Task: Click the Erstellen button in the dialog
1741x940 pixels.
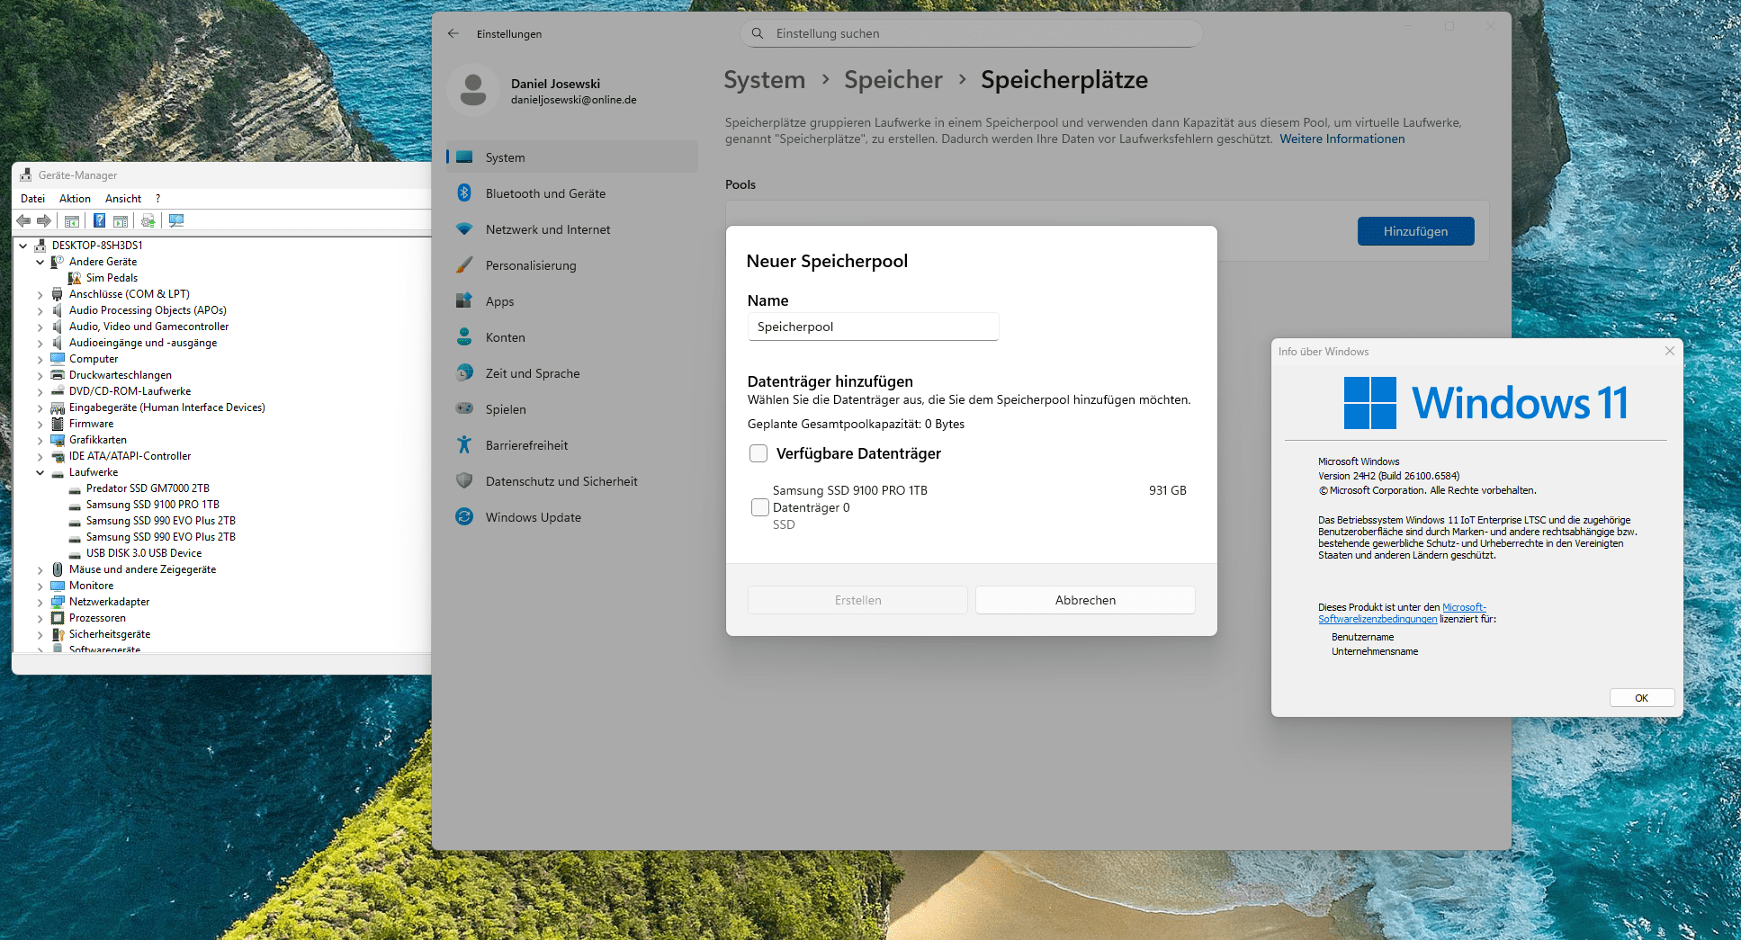Action: coord(857,600)
